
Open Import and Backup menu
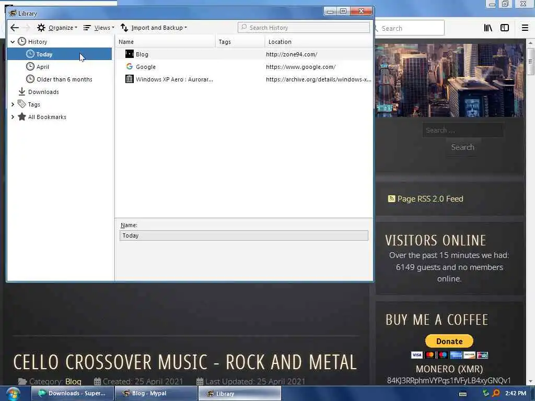(x=154, y=28)
